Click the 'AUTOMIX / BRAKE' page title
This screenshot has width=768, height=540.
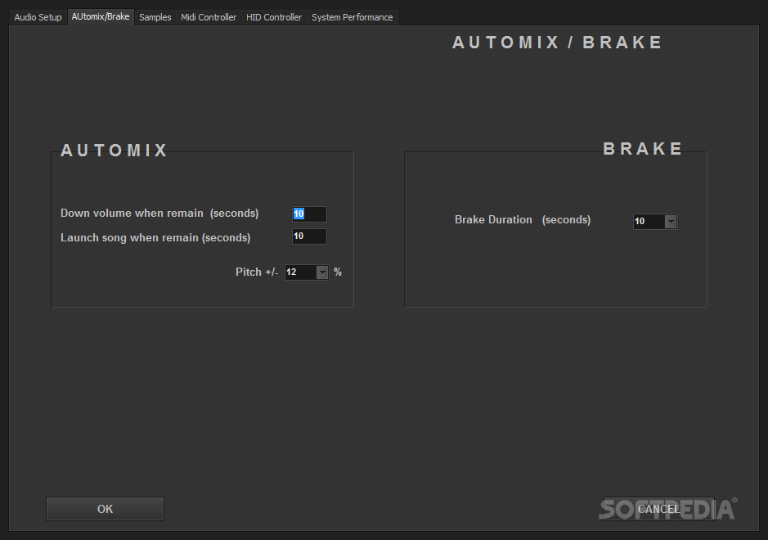click(x=557, y=43)
